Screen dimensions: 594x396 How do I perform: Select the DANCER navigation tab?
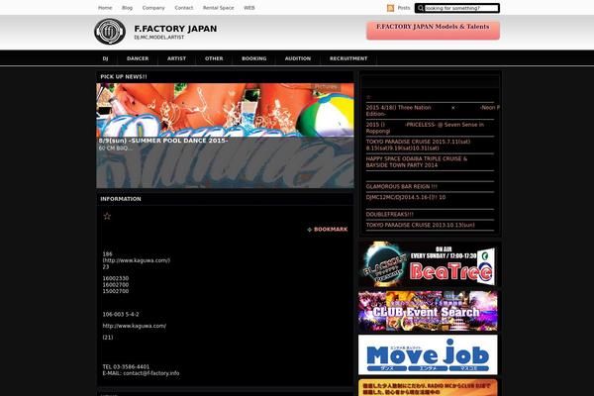point(138,58)
